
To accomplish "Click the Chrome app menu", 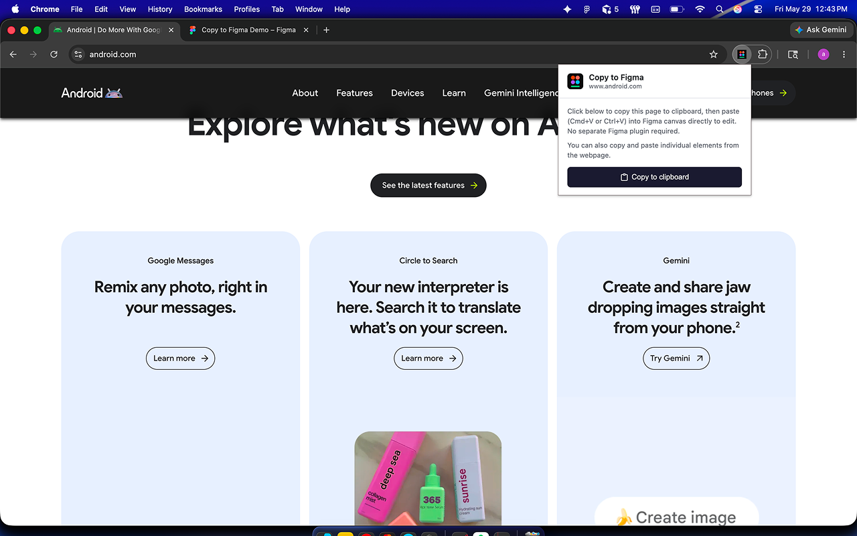I will pos(45,9).
